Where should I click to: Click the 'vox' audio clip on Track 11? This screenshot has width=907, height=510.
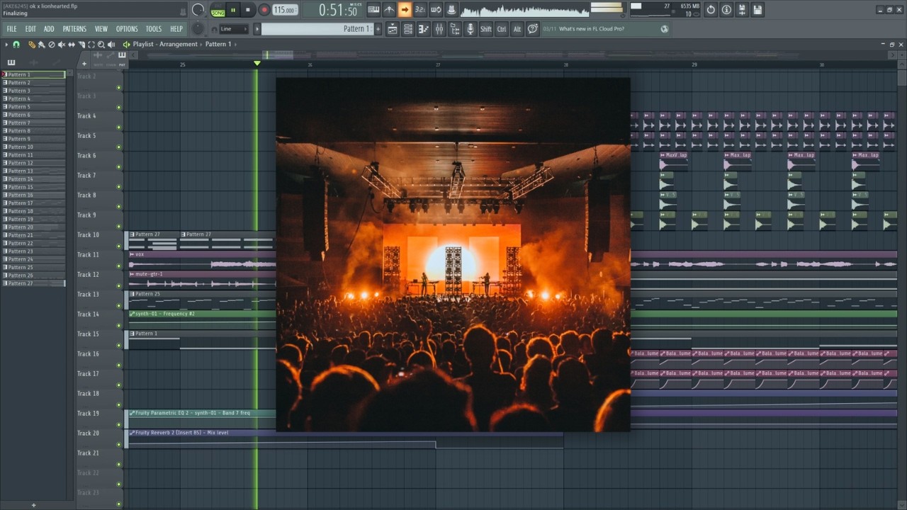(x=202, y=261)
